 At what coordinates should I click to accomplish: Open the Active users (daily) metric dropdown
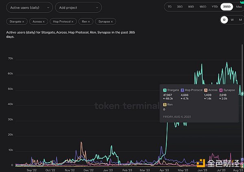pos(29,7)
